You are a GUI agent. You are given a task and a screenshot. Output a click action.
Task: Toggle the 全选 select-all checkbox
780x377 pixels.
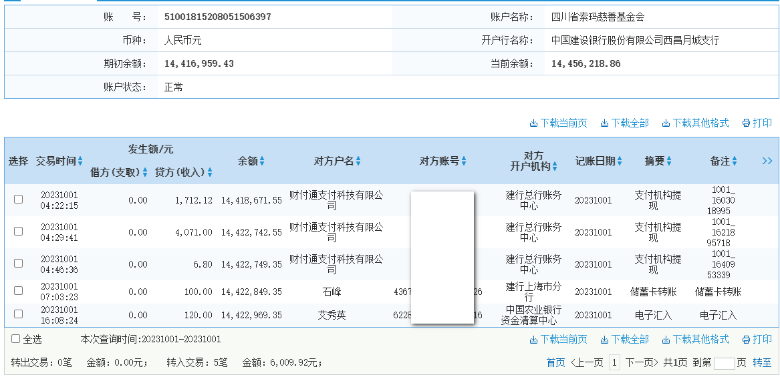click(16, 339)
